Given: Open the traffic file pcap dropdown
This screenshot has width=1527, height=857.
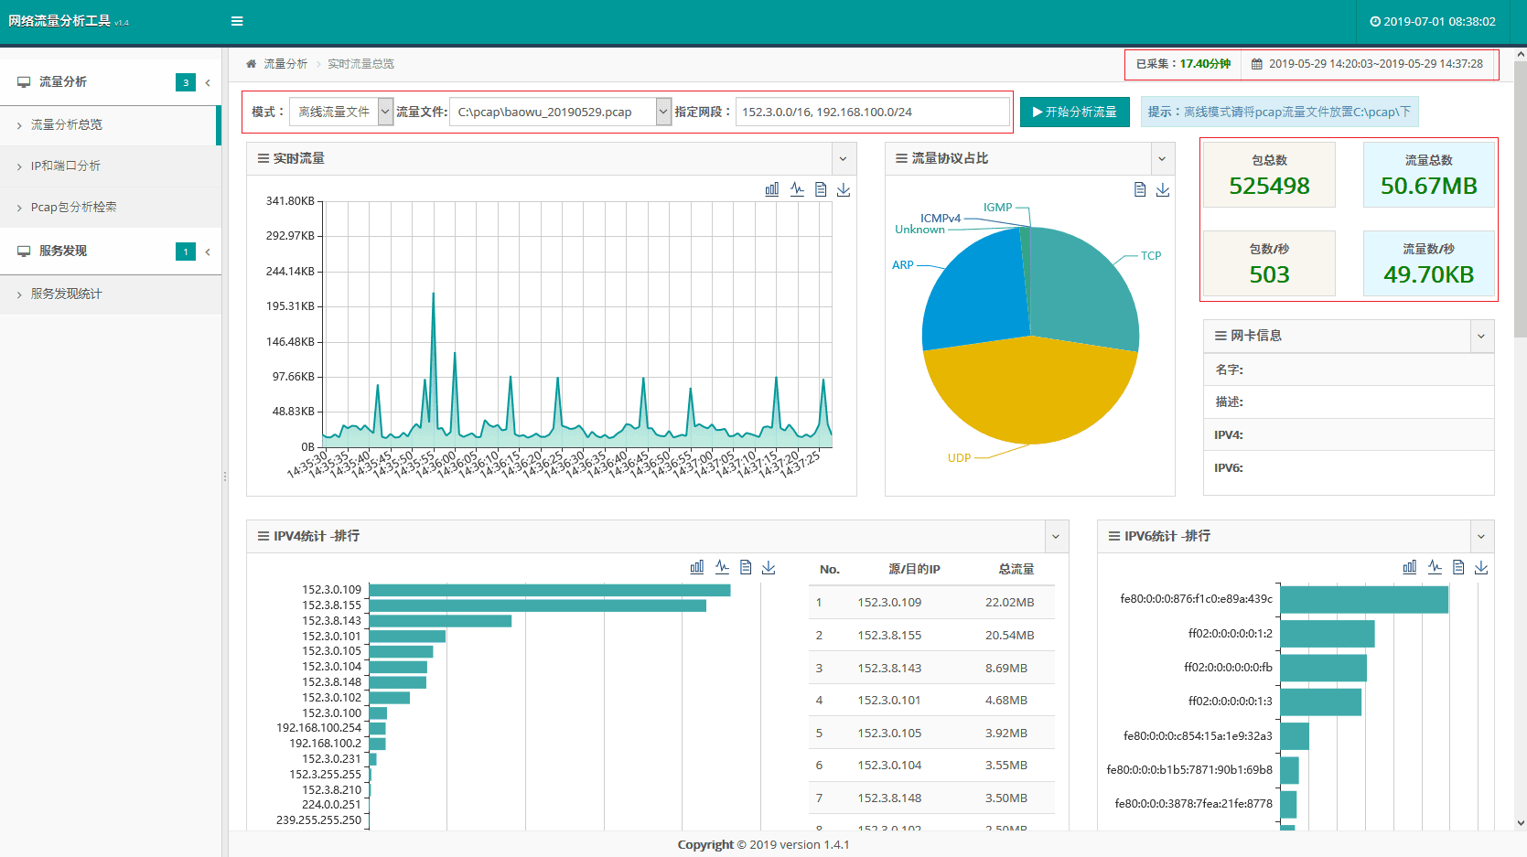Looking at the screenshot, I should click(x=560, y=112).
